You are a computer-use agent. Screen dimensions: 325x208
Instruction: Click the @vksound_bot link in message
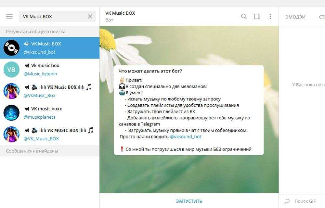point(186,137)
